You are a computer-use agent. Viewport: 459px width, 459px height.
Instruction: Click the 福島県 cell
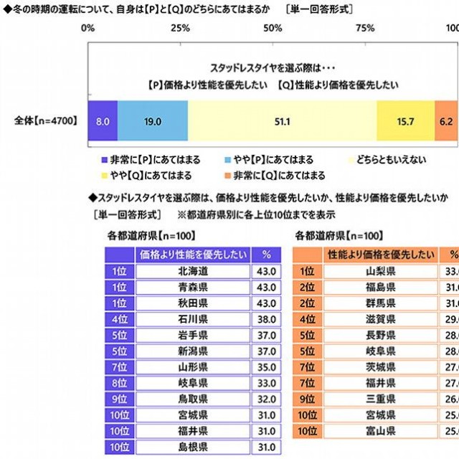click(x=381, y=287)
